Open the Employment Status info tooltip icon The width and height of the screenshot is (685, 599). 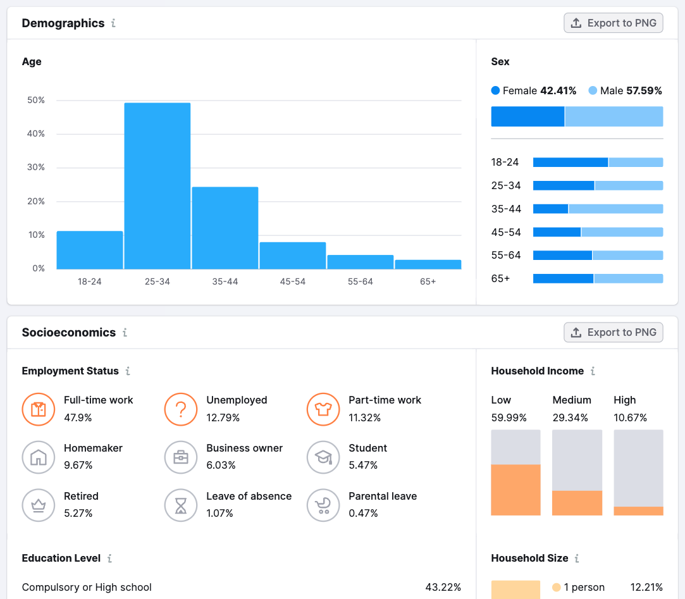click(128, 371)
